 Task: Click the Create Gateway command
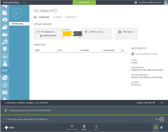click(72, 127)
